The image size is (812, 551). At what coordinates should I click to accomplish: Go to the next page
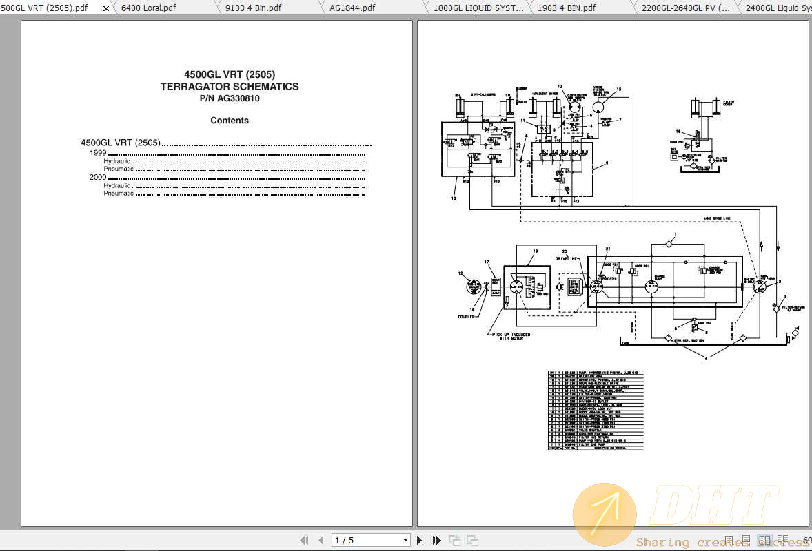point(420,540)
